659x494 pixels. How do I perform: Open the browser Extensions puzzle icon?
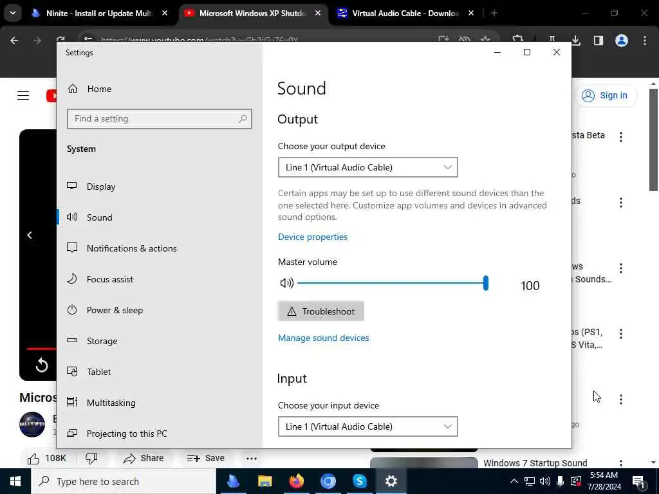click(x=518, y=39)
